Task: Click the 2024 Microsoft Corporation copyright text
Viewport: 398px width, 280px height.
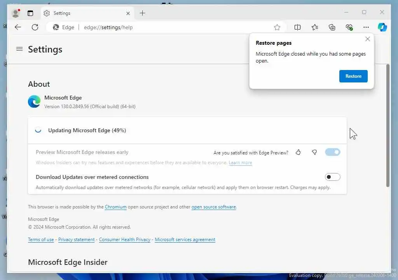Action: [79, 227]
